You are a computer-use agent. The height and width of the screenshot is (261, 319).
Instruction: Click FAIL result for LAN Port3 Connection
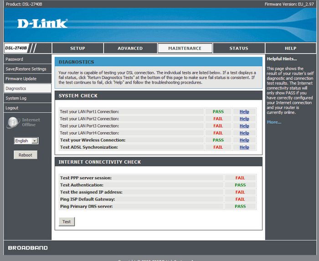(x=218, y=126)
